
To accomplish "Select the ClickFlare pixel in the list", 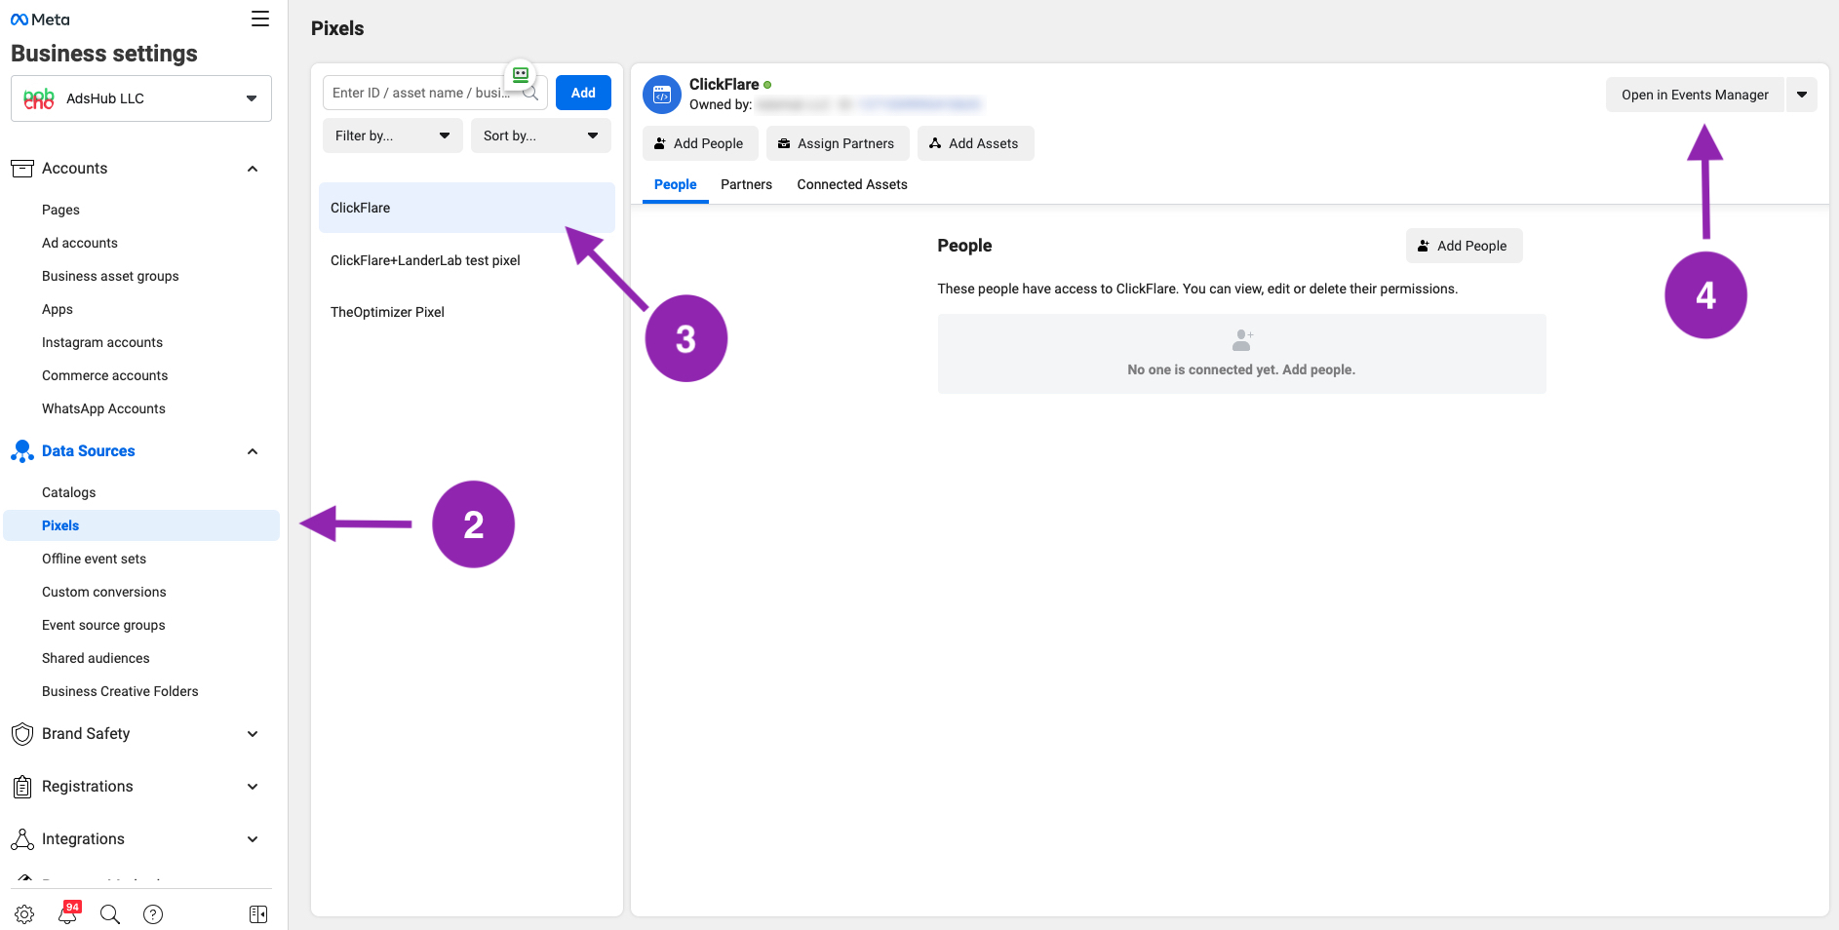I will (467, 208).
